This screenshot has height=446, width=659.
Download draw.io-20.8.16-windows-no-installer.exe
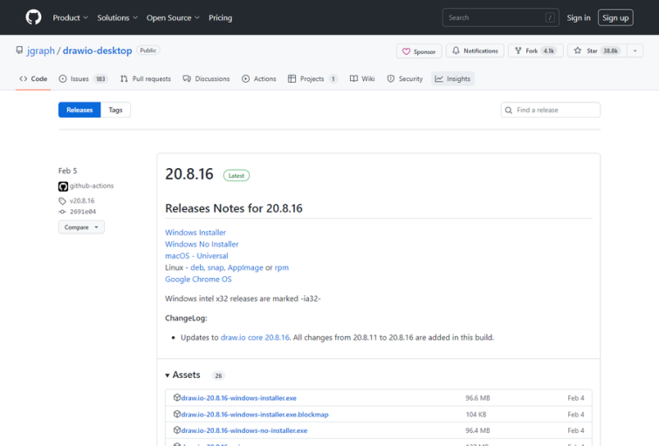point(244,430)
